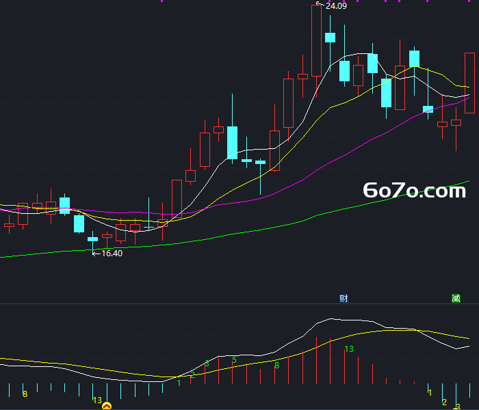Click the yellow 8 count at left

pyautogui.click(x=25, y=394)
